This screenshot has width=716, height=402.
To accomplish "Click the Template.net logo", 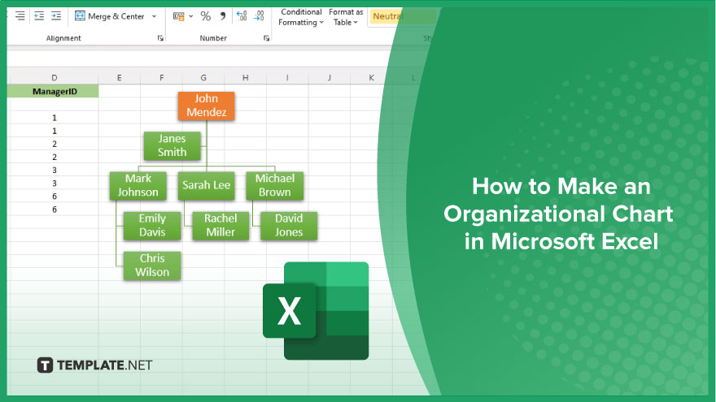I will tap(94, 365).
